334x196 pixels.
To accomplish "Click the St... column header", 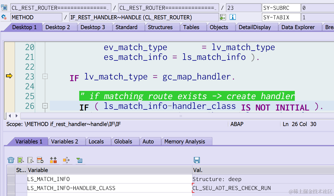I will click(21, 170).
